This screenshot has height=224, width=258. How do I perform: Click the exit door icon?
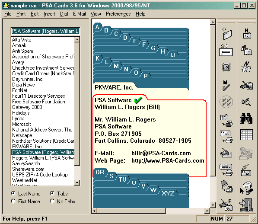click(x=246, y=205)
